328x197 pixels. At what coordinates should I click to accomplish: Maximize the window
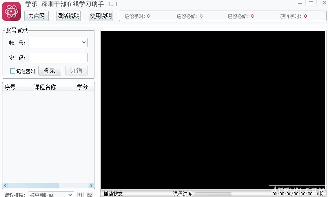(x=311, y=3)
